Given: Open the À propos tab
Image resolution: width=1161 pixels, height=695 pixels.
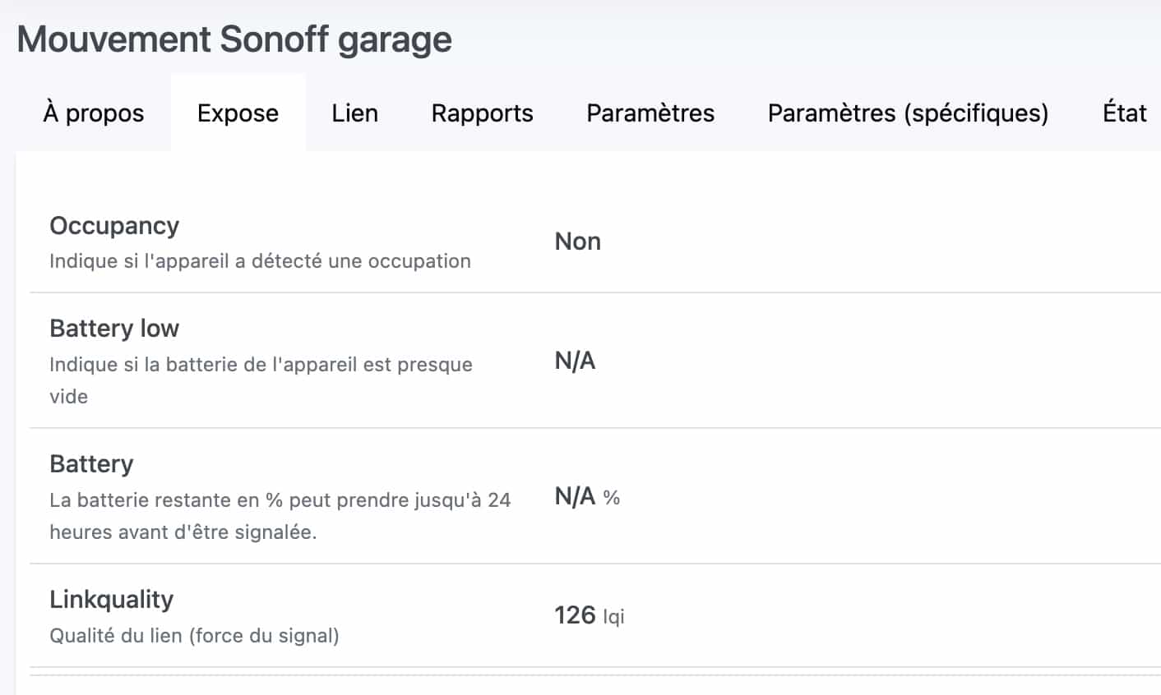Looking at the screenshot, I should point(93,113).
